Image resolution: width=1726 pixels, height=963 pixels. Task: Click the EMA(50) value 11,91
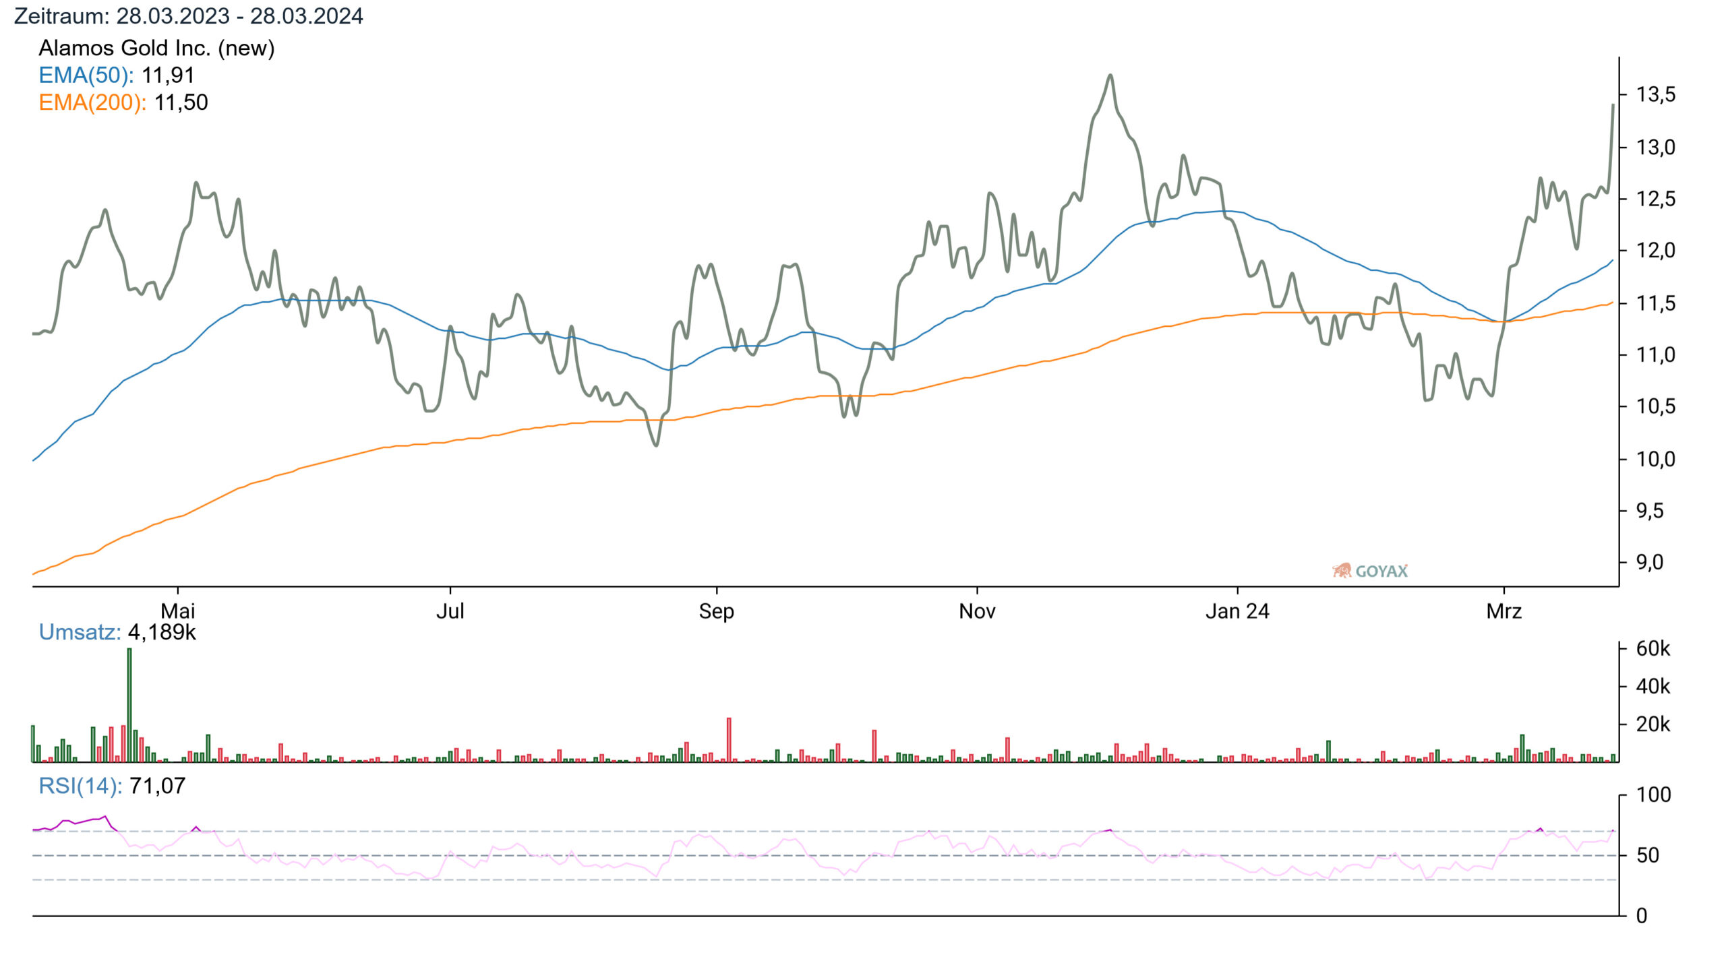168,75
